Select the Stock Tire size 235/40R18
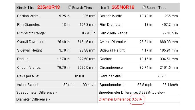 click(49, 7)
